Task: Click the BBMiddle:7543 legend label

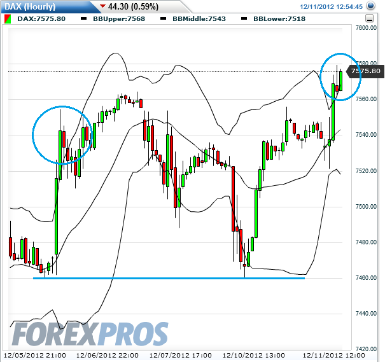Action: 199,19
